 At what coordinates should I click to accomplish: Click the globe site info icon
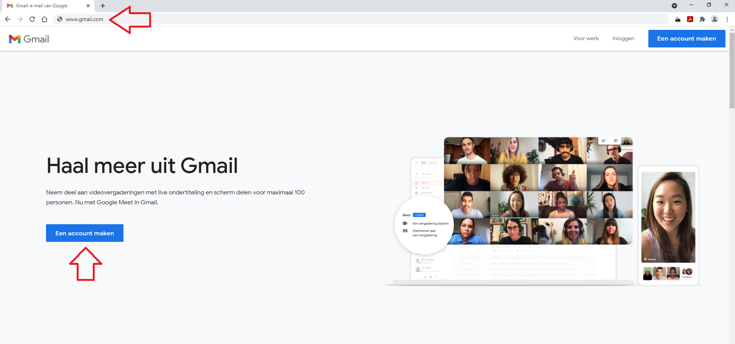pyautogui.click(x=60, y=19)
